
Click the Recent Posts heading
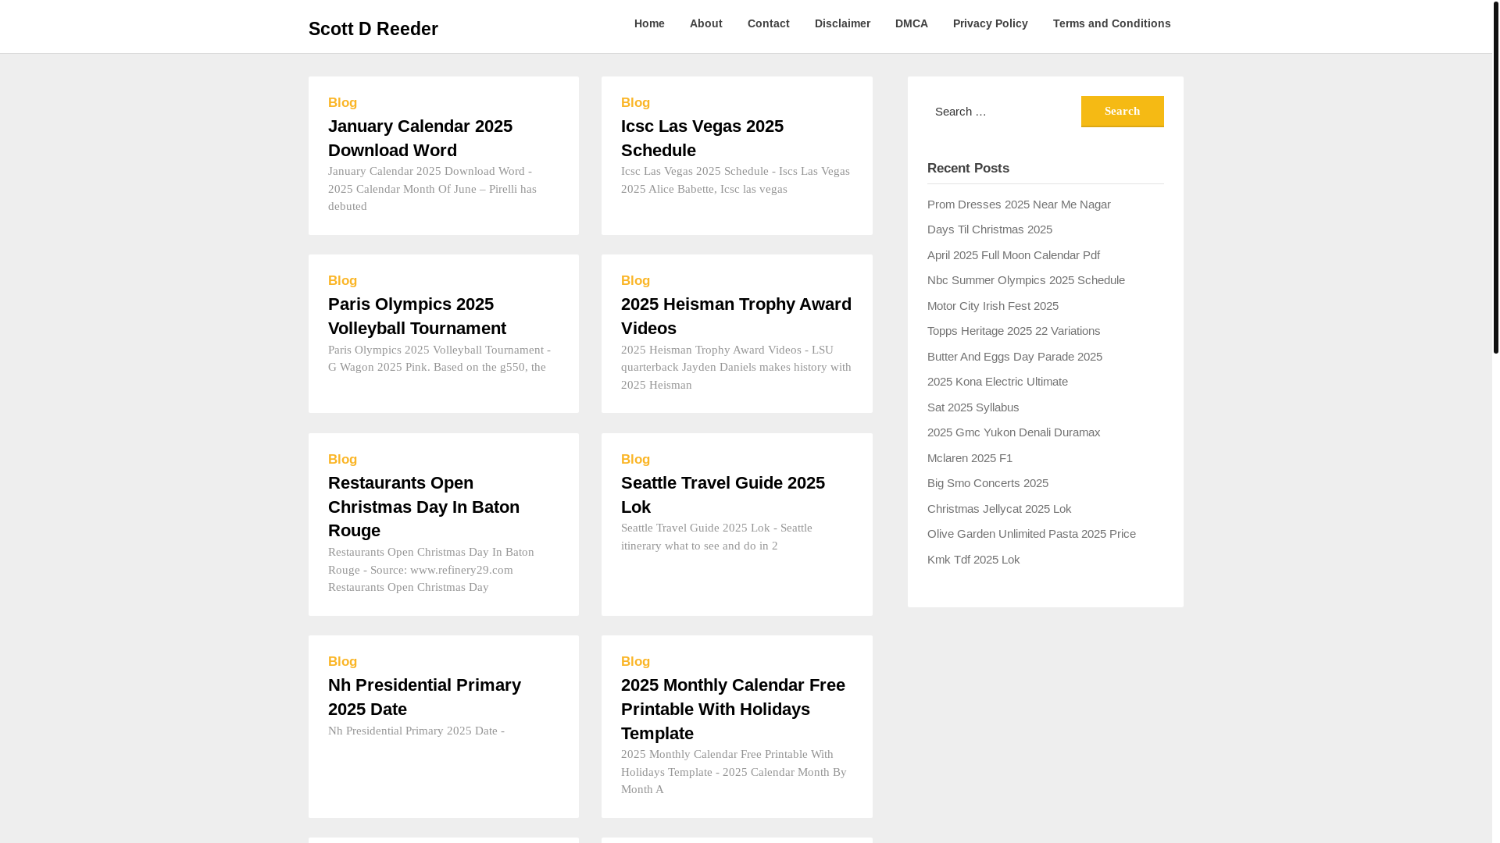click(x=968, y=169)
